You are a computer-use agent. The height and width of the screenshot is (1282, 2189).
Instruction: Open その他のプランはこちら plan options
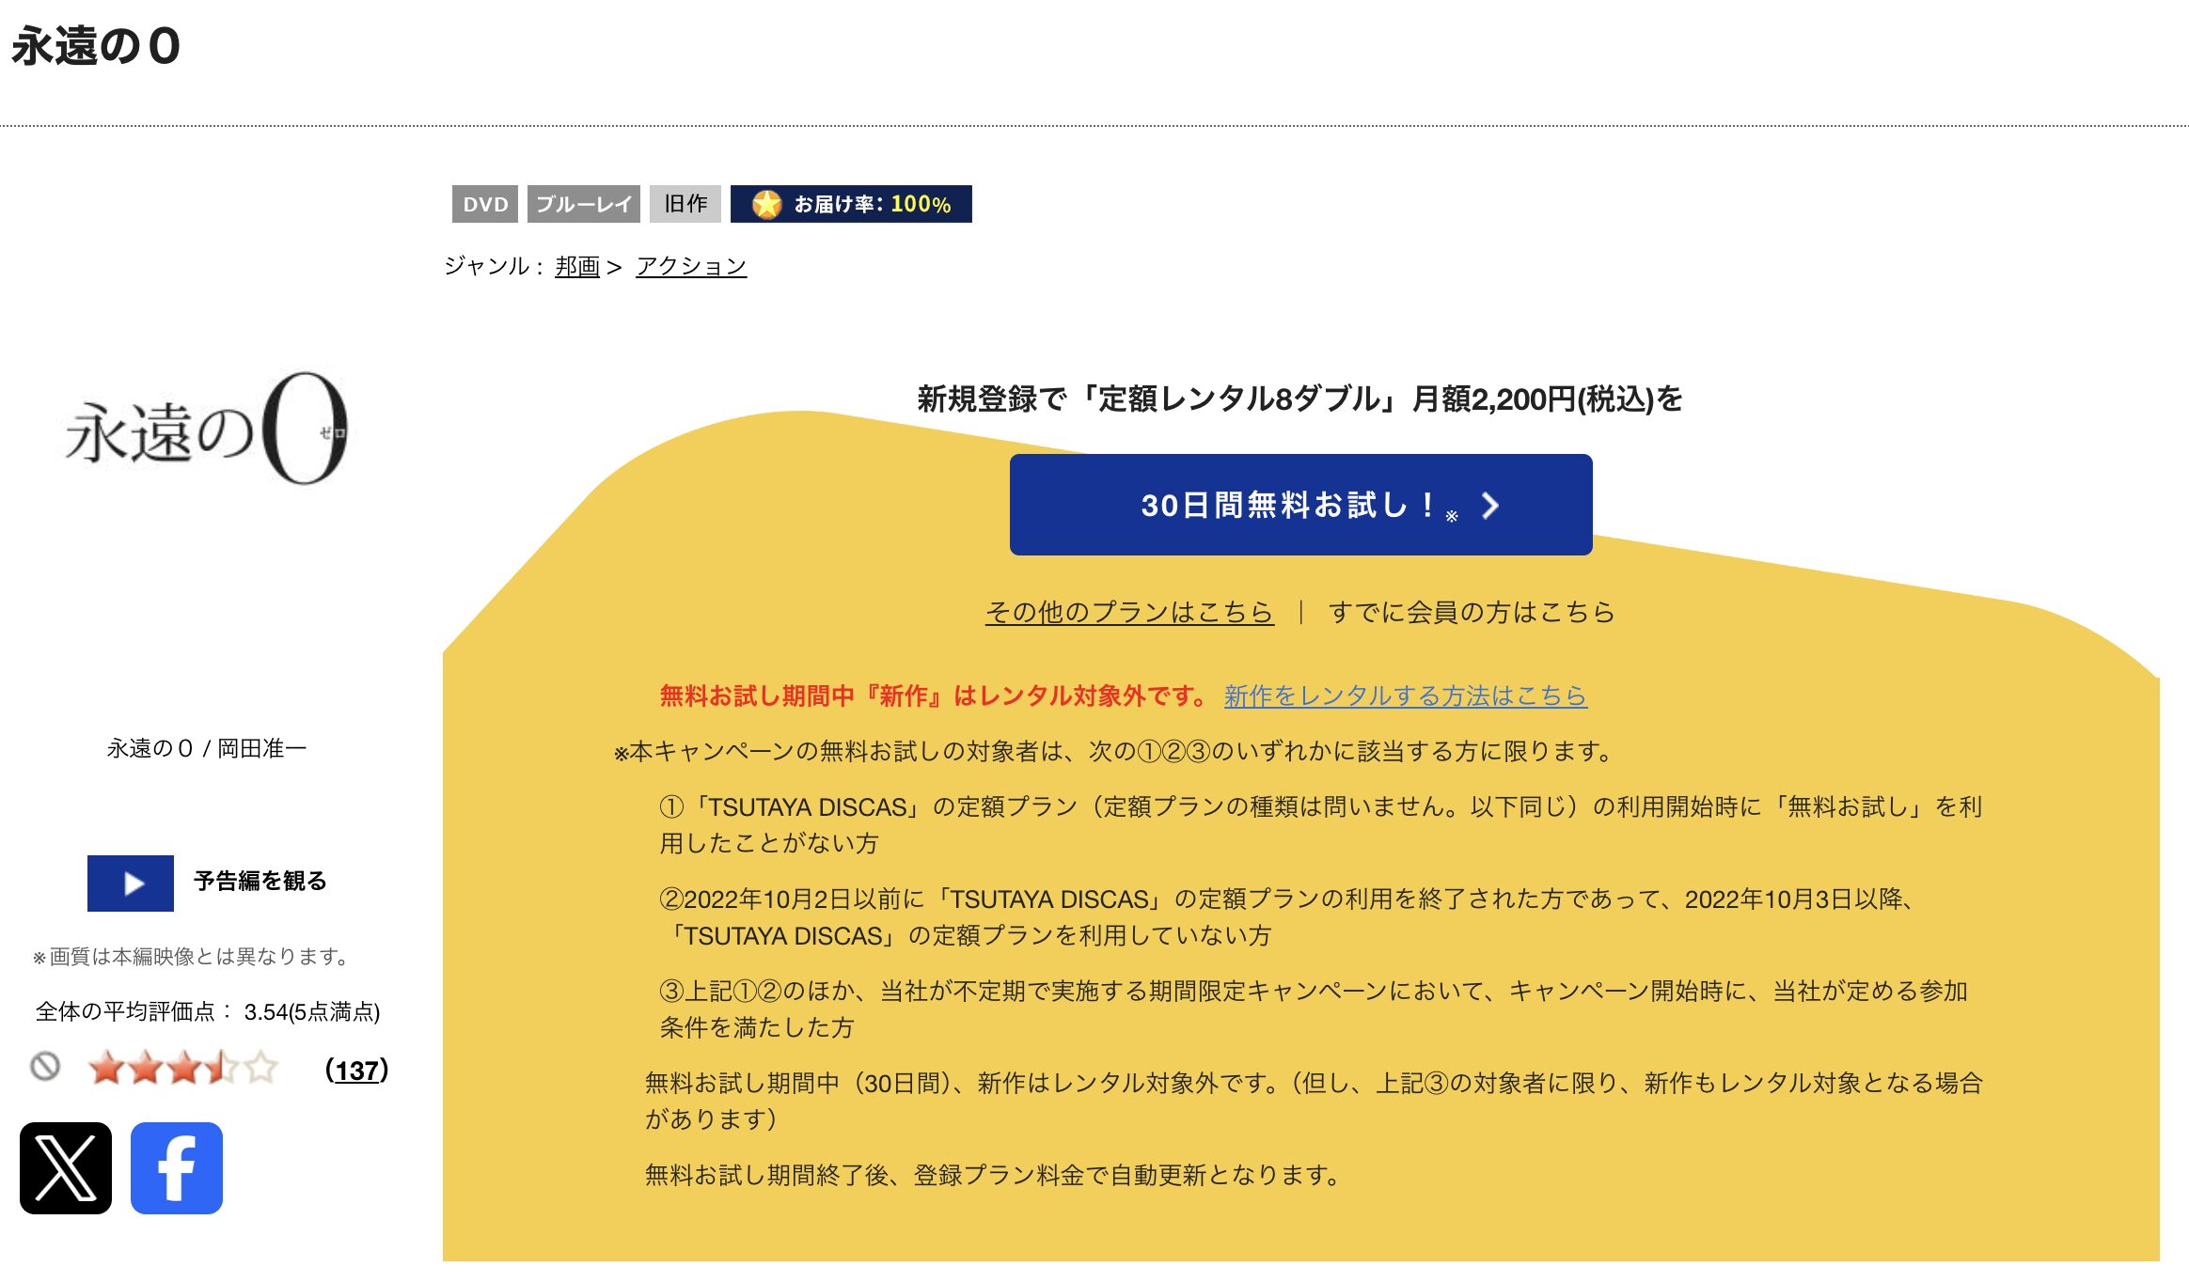(1128, 611)
